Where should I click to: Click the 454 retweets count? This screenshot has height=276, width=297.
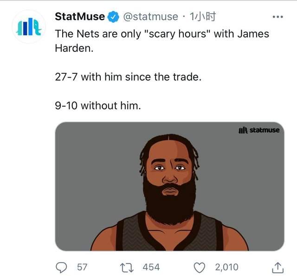[x=151, y=267]
